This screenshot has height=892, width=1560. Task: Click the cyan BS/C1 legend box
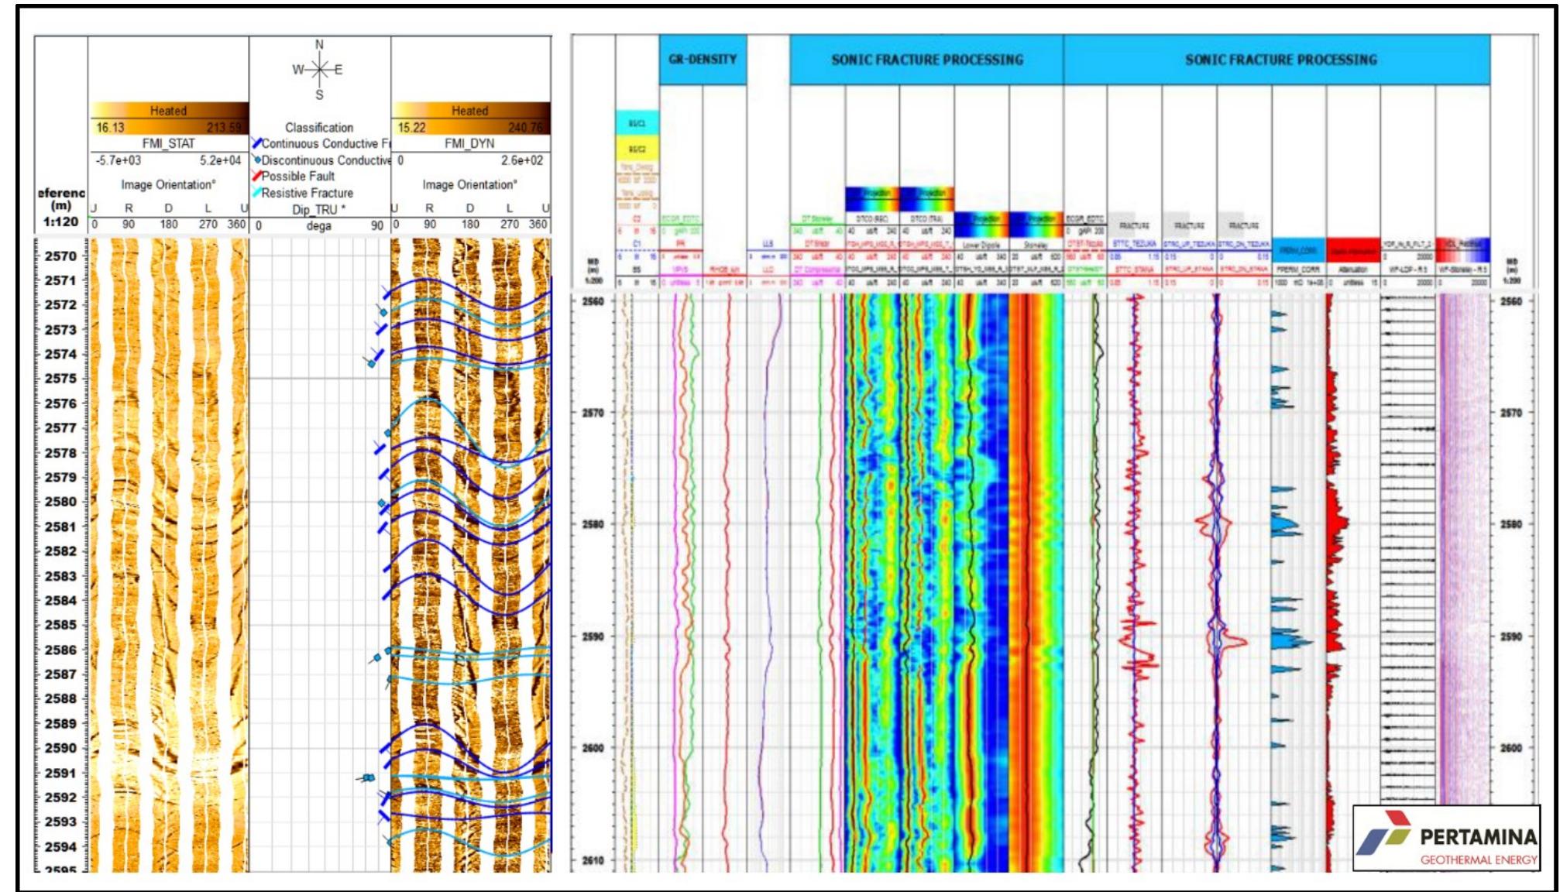point(637,123)
